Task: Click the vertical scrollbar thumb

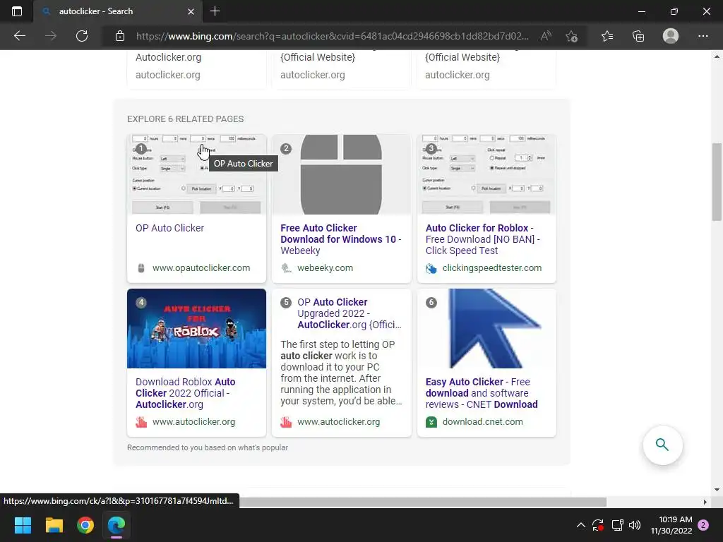Action: point(717,182)
